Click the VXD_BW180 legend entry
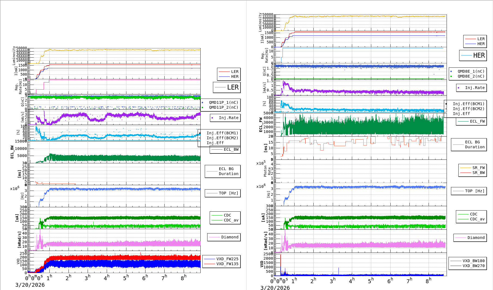 coord(473,261)
